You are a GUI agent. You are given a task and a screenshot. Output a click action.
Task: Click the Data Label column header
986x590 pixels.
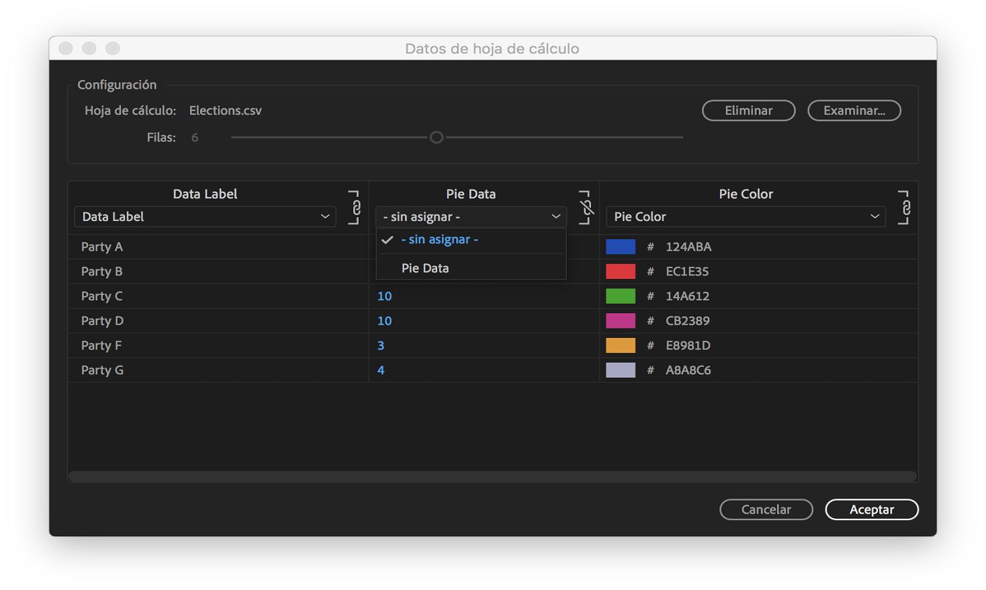205,194
